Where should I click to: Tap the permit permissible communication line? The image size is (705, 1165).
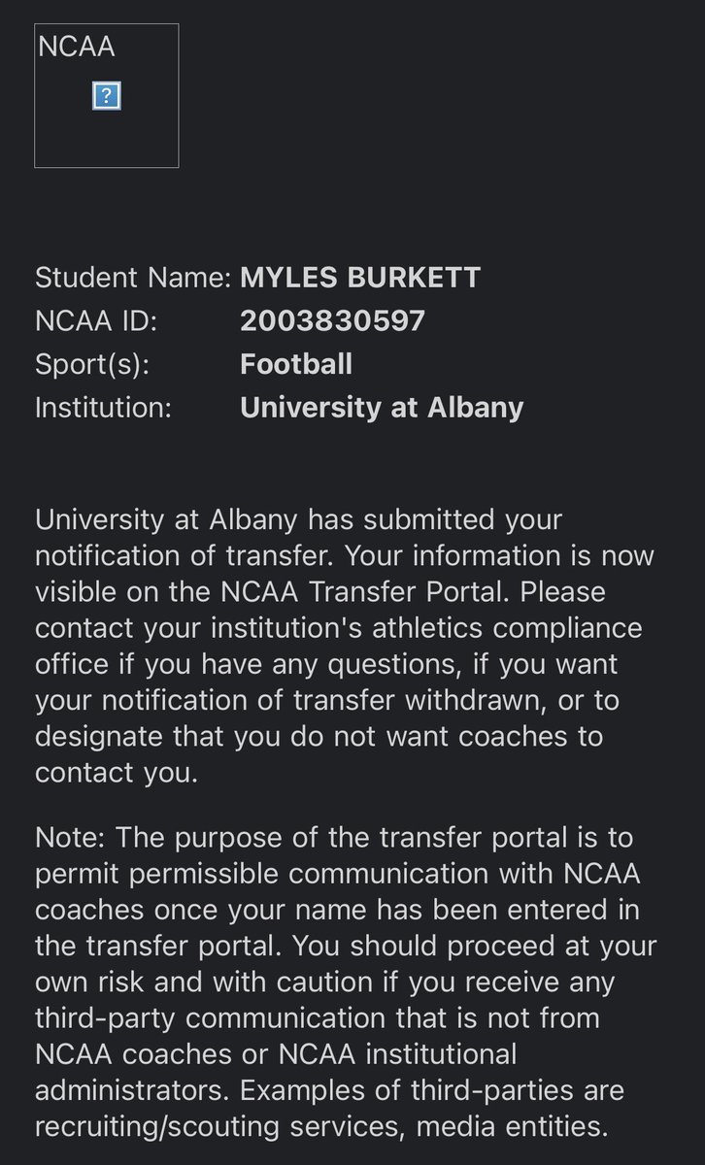pyautogui.click(x=337, y=873)
